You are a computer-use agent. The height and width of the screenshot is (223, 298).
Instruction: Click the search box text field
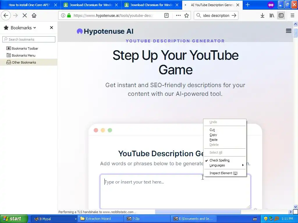click(x=216, y=16)
